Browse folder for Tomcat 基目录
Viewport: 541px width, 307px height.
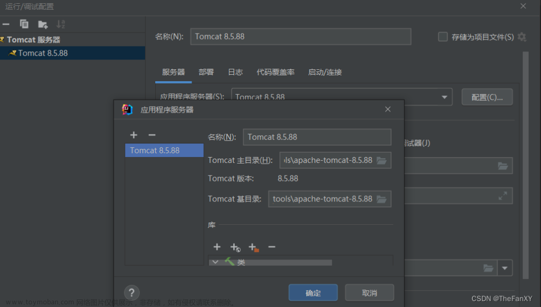381,199
